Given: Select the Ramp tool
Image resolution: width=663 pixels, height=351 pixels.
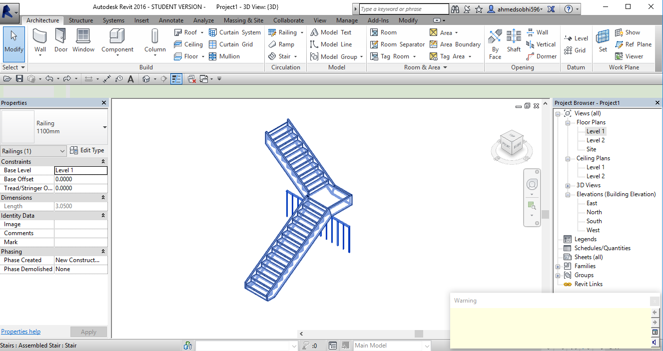Looking at the screenshot, I should [x=283, y=44].
